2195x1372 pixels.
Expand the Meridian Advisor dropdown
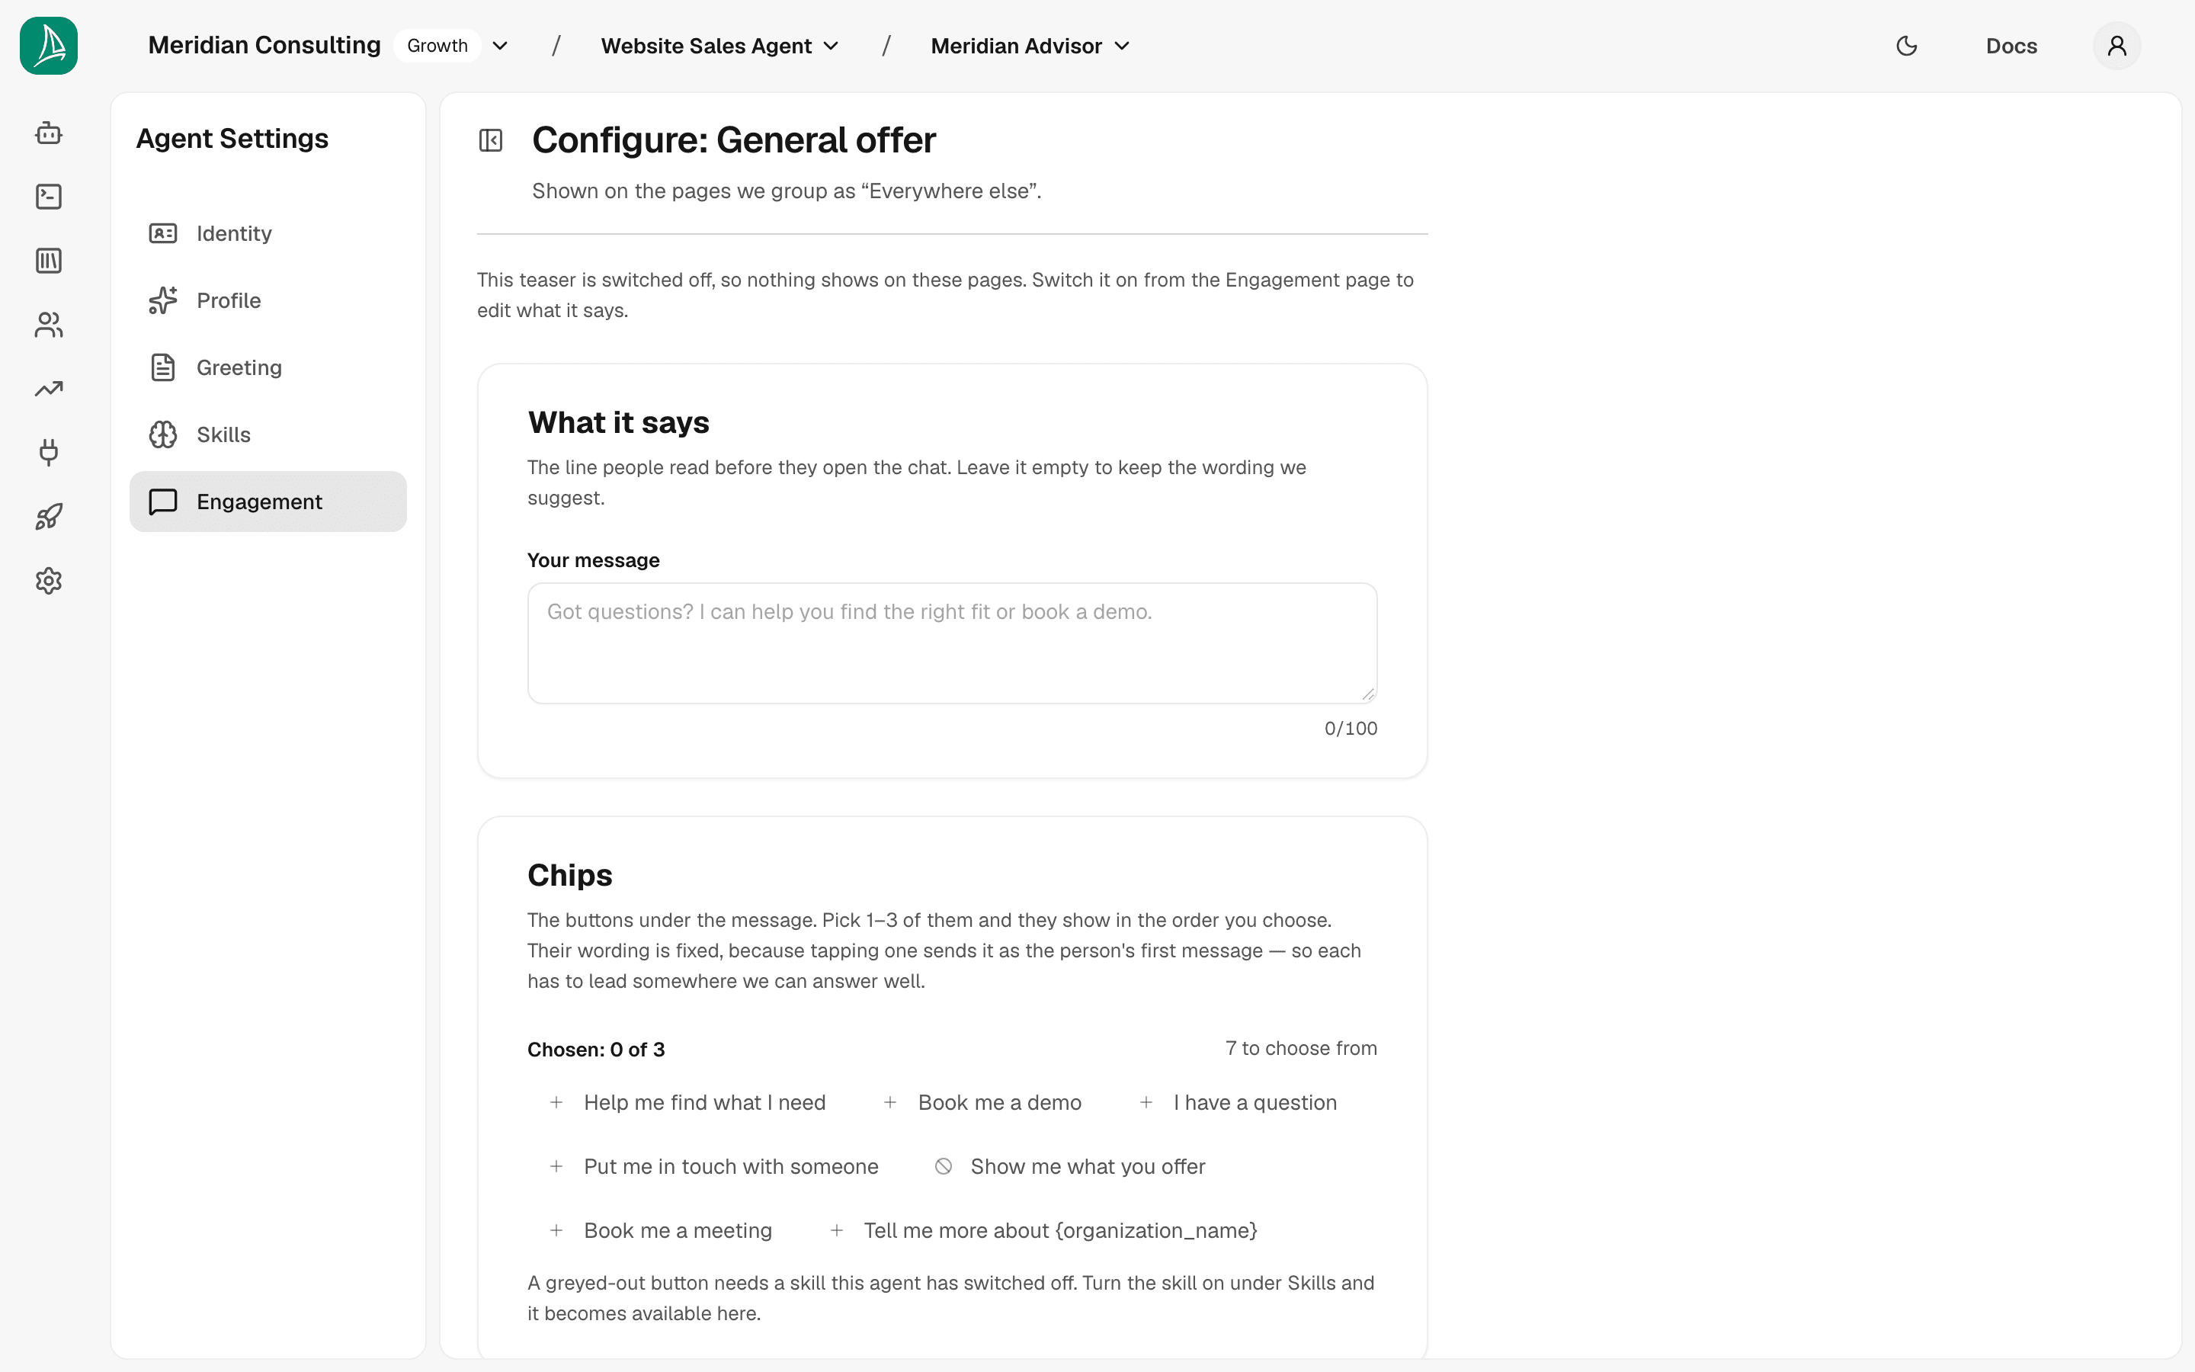point(1030,46)
